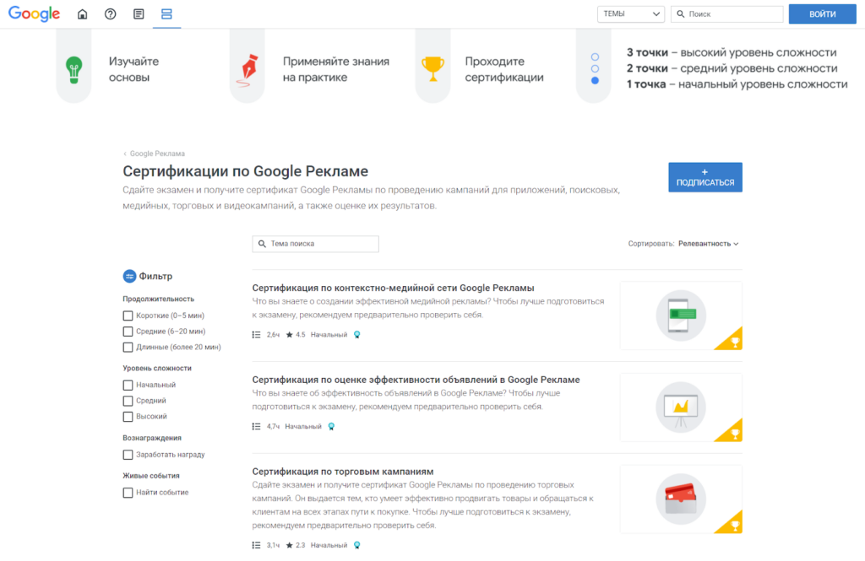Open the red credit card thumbnail
865x561 pixels.
681,499
